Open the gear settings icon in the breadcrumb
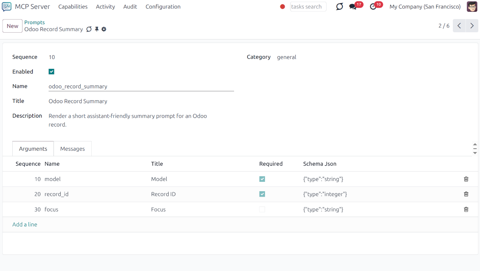480x271 pixels. coord(104,29)
